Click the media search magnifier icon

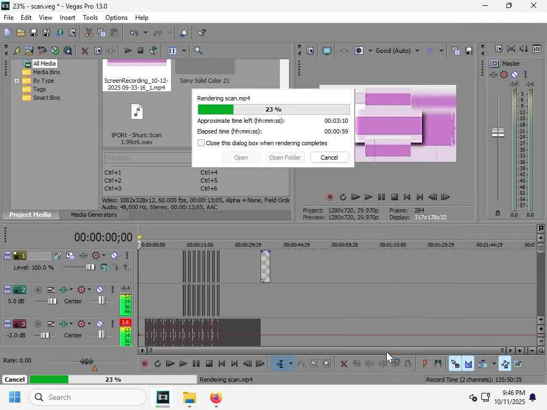point(199,51)
